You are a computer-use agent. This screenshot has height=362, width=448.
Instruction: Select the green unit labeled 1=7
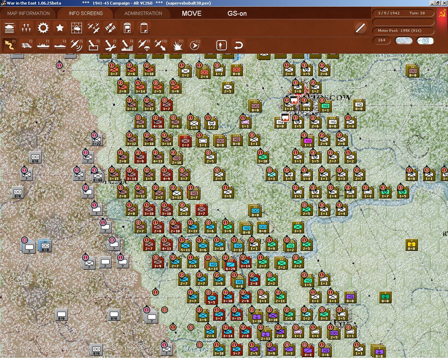pyautogui.click(x=385, y=192)
